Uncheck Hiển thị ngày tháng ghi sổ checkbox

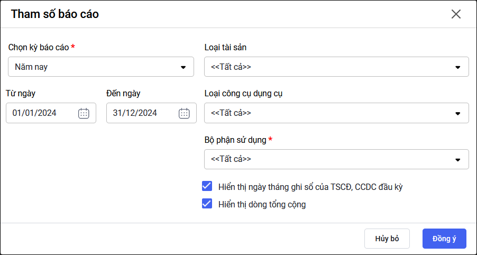(207, 186)
